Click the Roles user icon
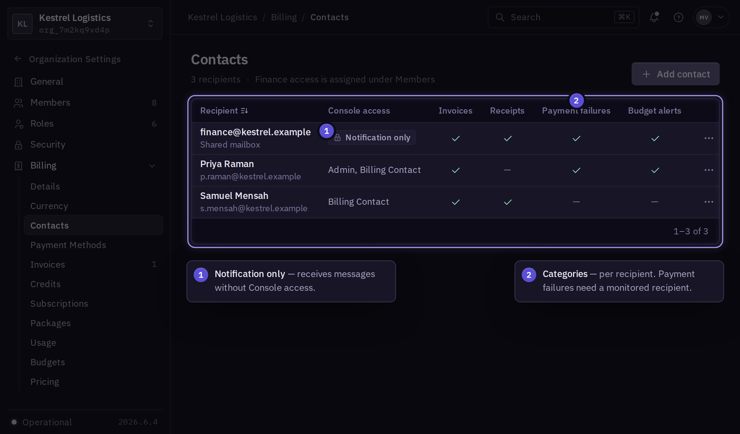Viewport: 740px width, 434px height. click(18, 124)
